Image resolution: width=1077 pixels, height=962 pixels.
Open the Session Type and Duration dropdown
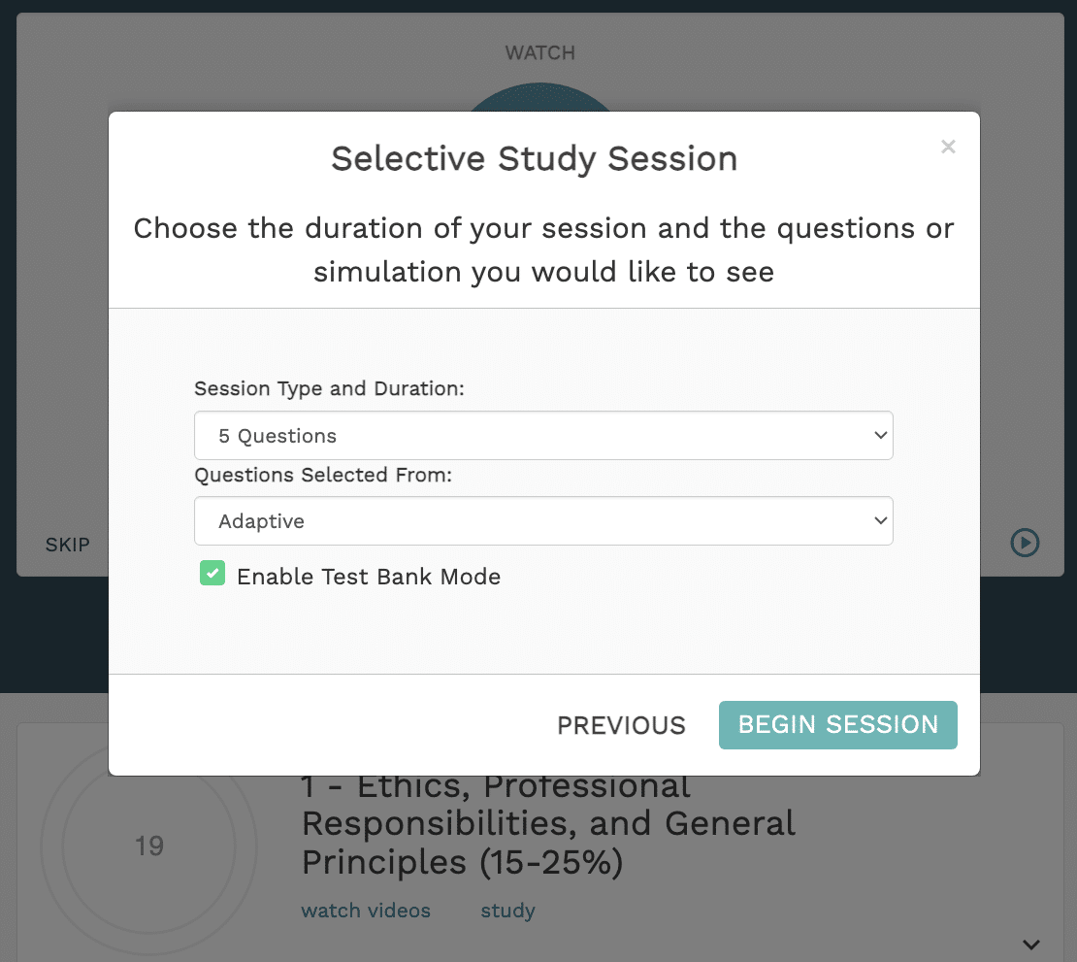(x=543, y=436)
